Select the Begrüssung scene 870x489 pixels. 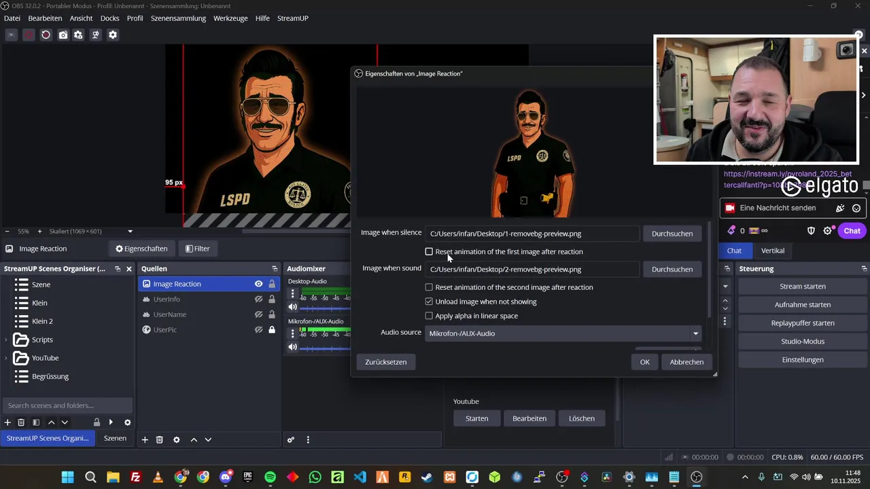[50, 376]
